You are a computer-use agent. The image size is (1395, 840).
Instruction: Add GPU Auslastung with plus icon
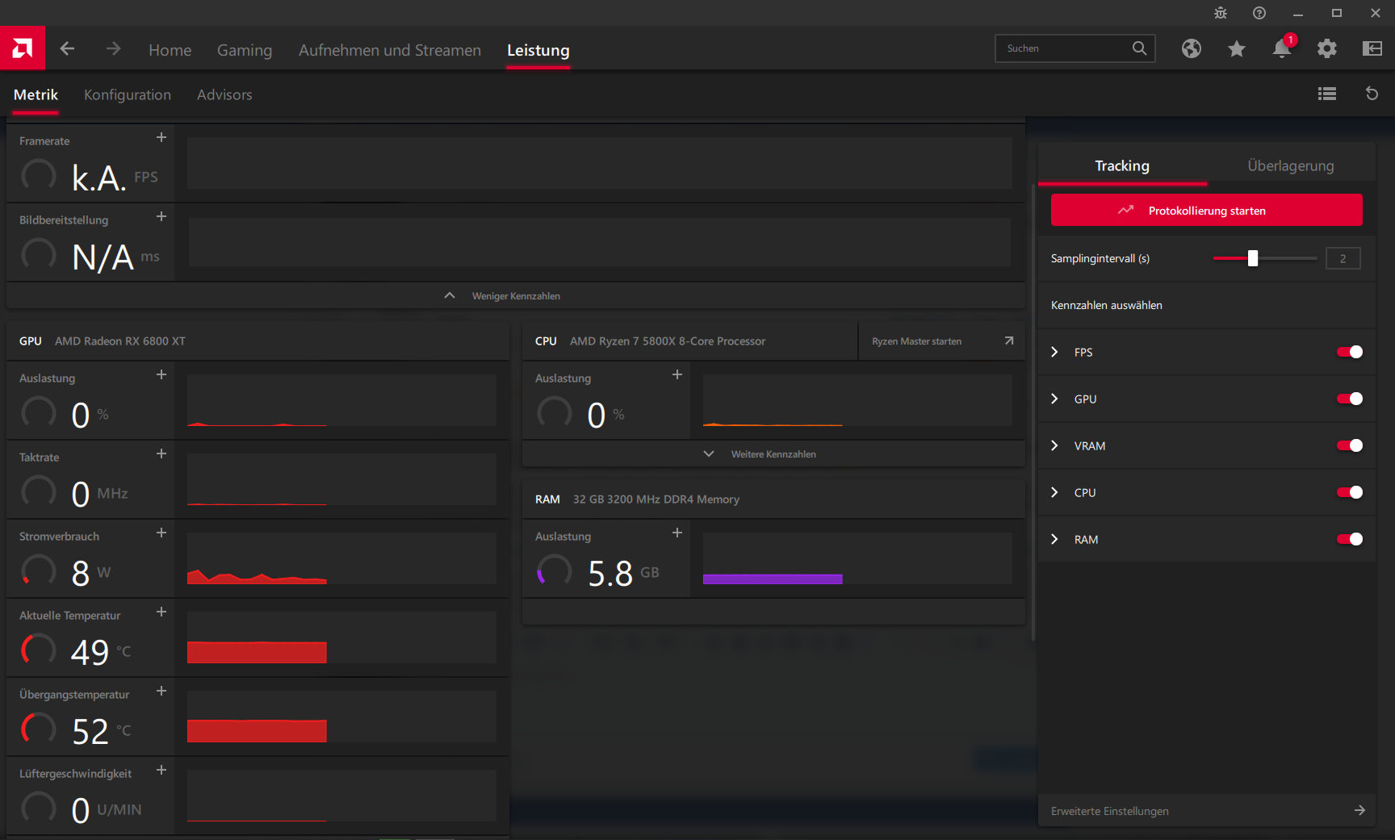(161, 375)
